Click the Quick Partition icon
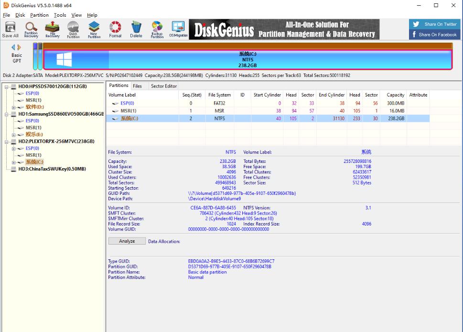The width and height of the screenshot is (463, 332). [x=73, y=29]
